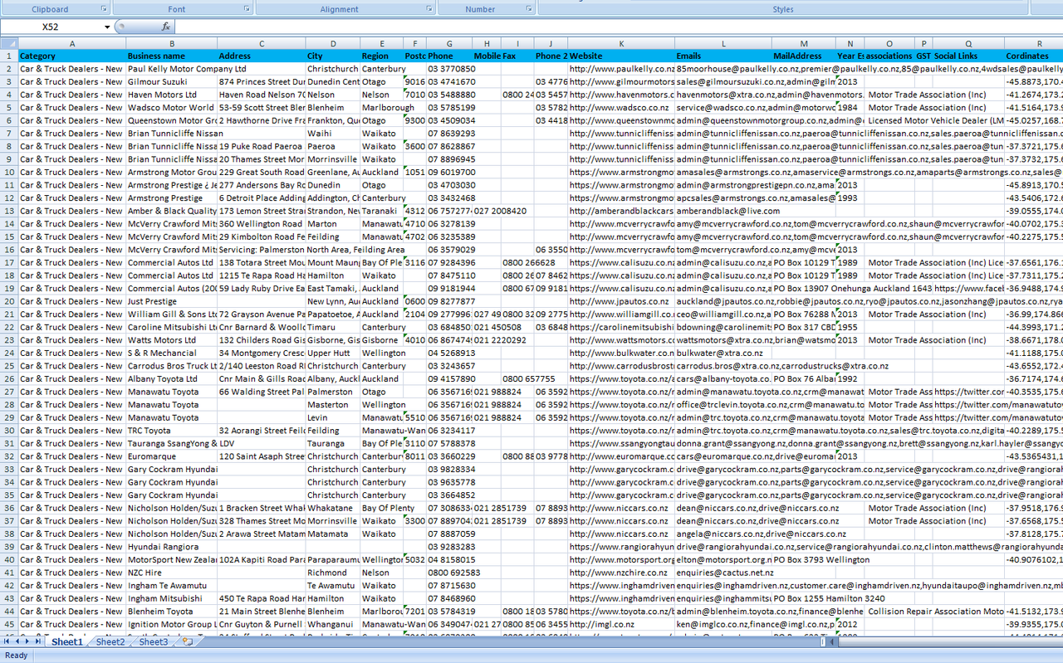Select the 'amberandblack@live.com' email cell
This screenshot has width=1063, height=663.
(723, 211)
